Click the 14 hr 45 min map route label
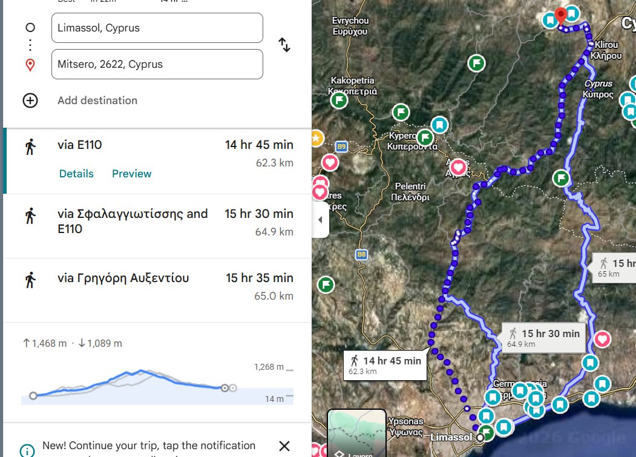The height and width of the screenshot is (457, 636). [385, 365]
